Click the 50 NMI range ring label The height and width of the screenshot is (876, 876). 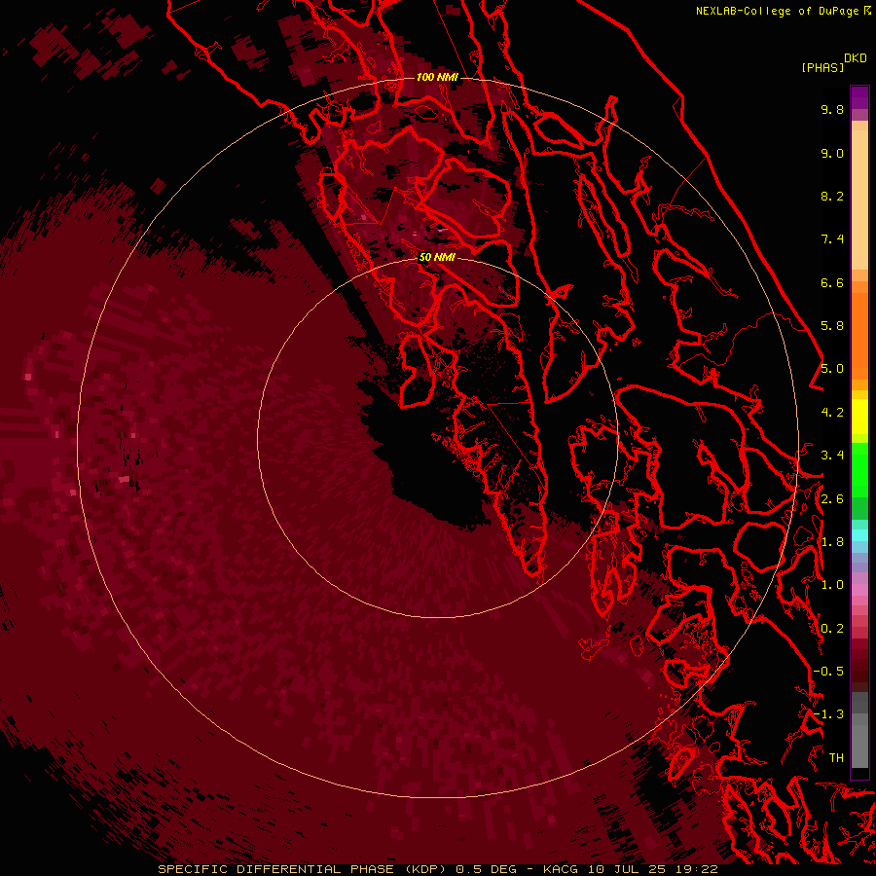pyautogui.click(x=437, y=257)
